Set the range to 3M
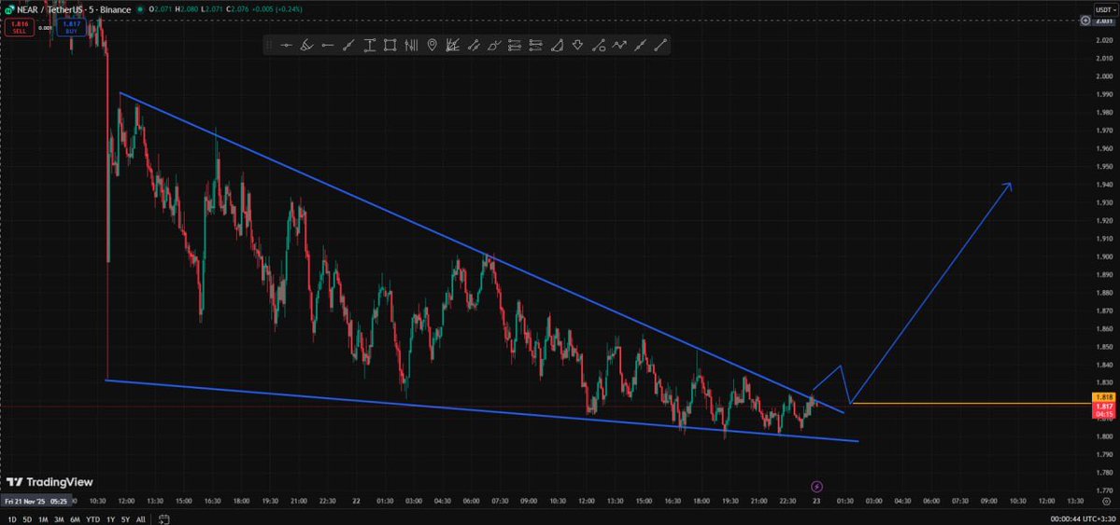The image size is (1120, 525). click(x=59, y=519)
